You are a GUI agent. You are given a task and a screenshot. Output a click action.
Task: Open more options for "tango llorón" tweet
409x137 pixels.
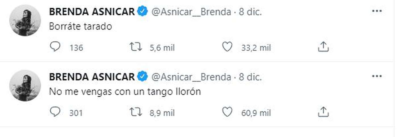click(x=377, y=76)
